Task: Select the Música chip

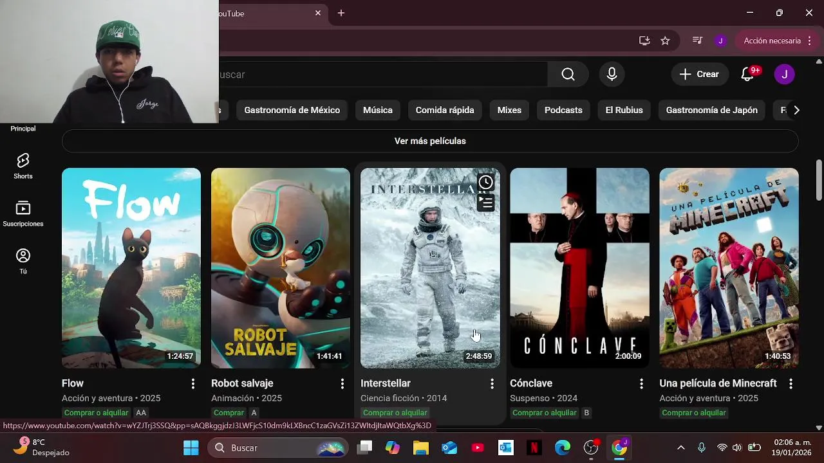Action: [x=377, y=110]
